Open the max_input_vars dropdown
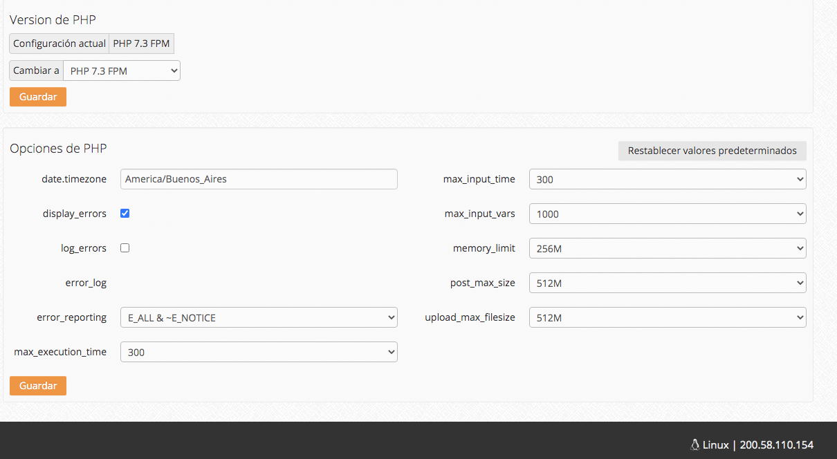 click(668, 214)
